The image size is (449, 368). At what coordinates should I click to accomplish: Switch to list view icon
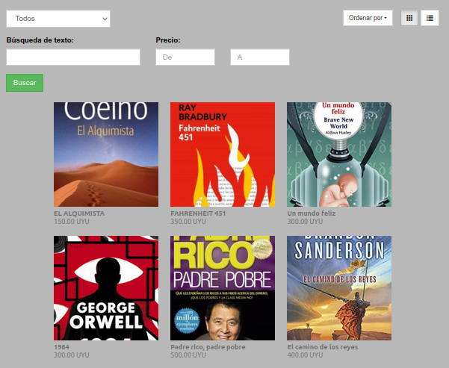click(430, 18)
